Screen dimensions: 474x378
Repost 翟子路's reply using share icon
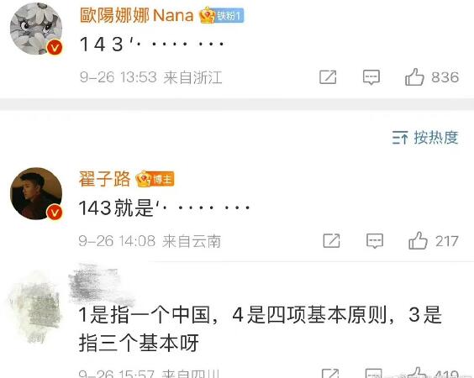pos(331,241)
